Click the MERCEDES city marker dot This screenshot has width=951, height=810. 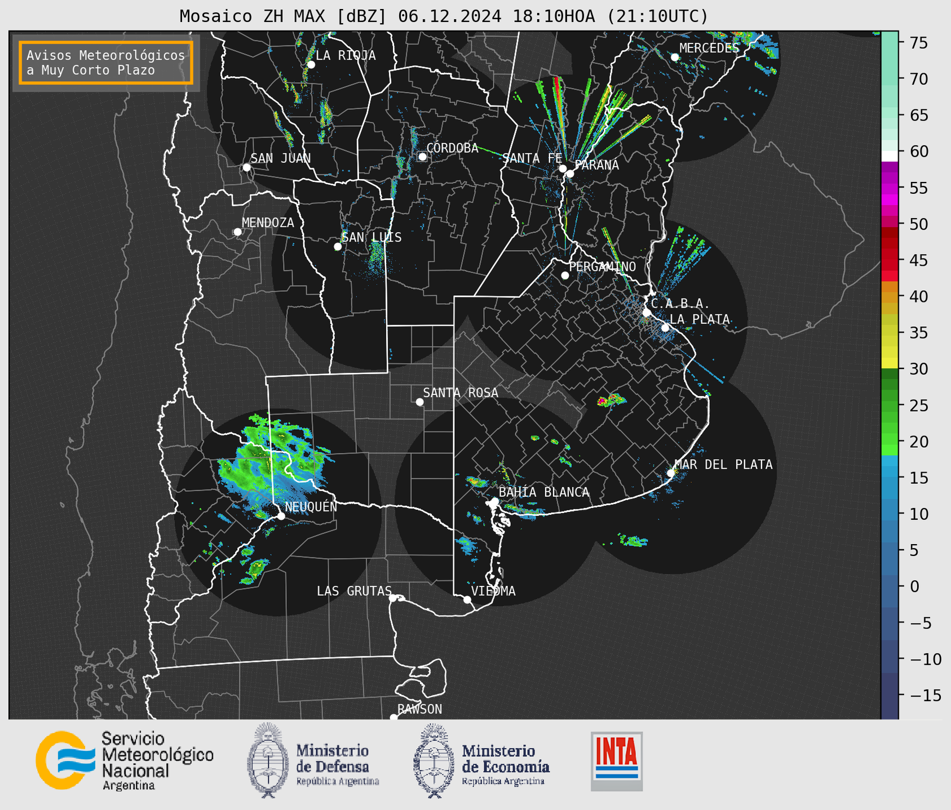pyautogui.click(x=675, y=57)
